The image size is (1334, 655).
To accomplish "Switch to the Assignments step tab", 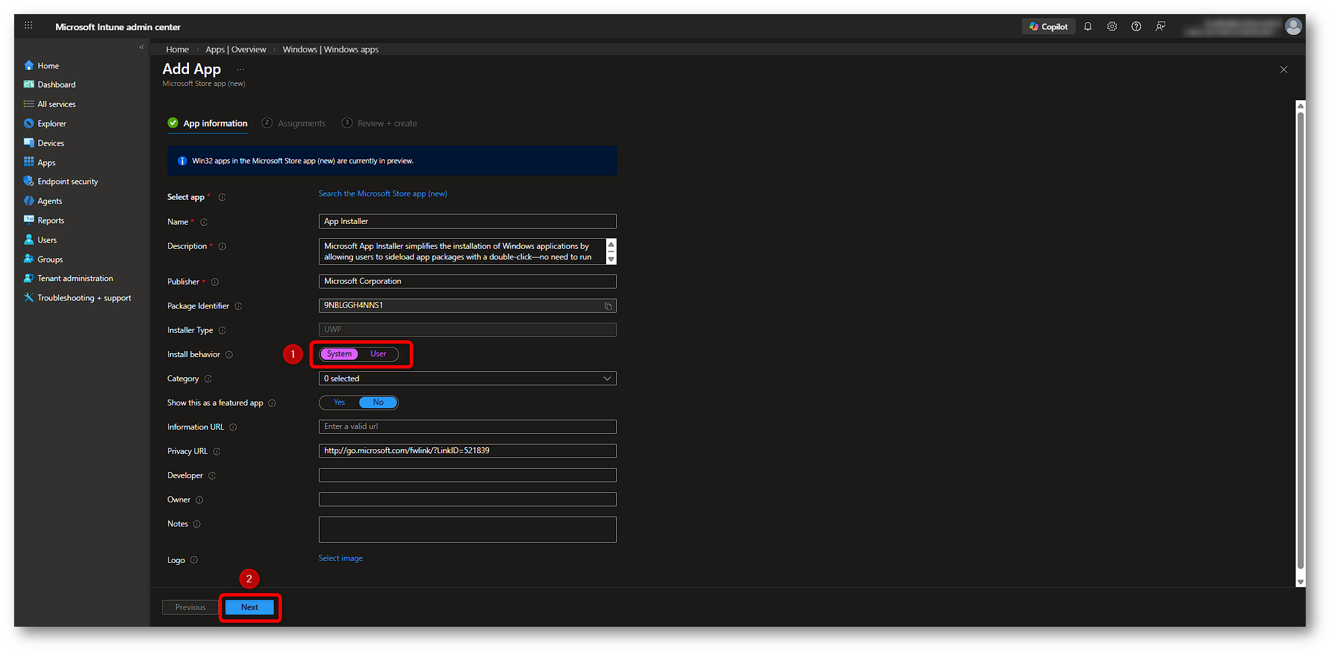I will click(x=301, y=124).
